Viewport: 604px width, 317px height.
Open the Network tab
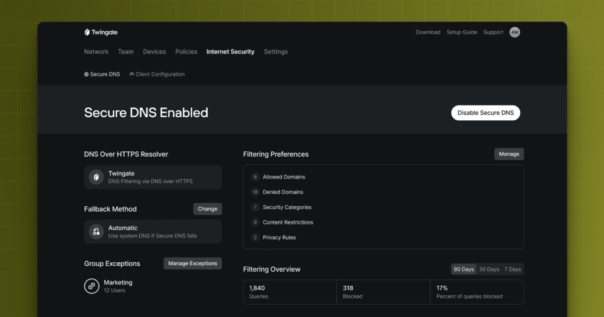tap(96, 51)
